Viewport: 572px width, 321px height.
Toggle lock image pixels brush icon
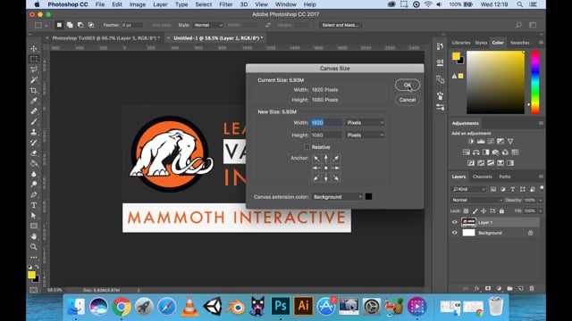(x=475, y=210)
